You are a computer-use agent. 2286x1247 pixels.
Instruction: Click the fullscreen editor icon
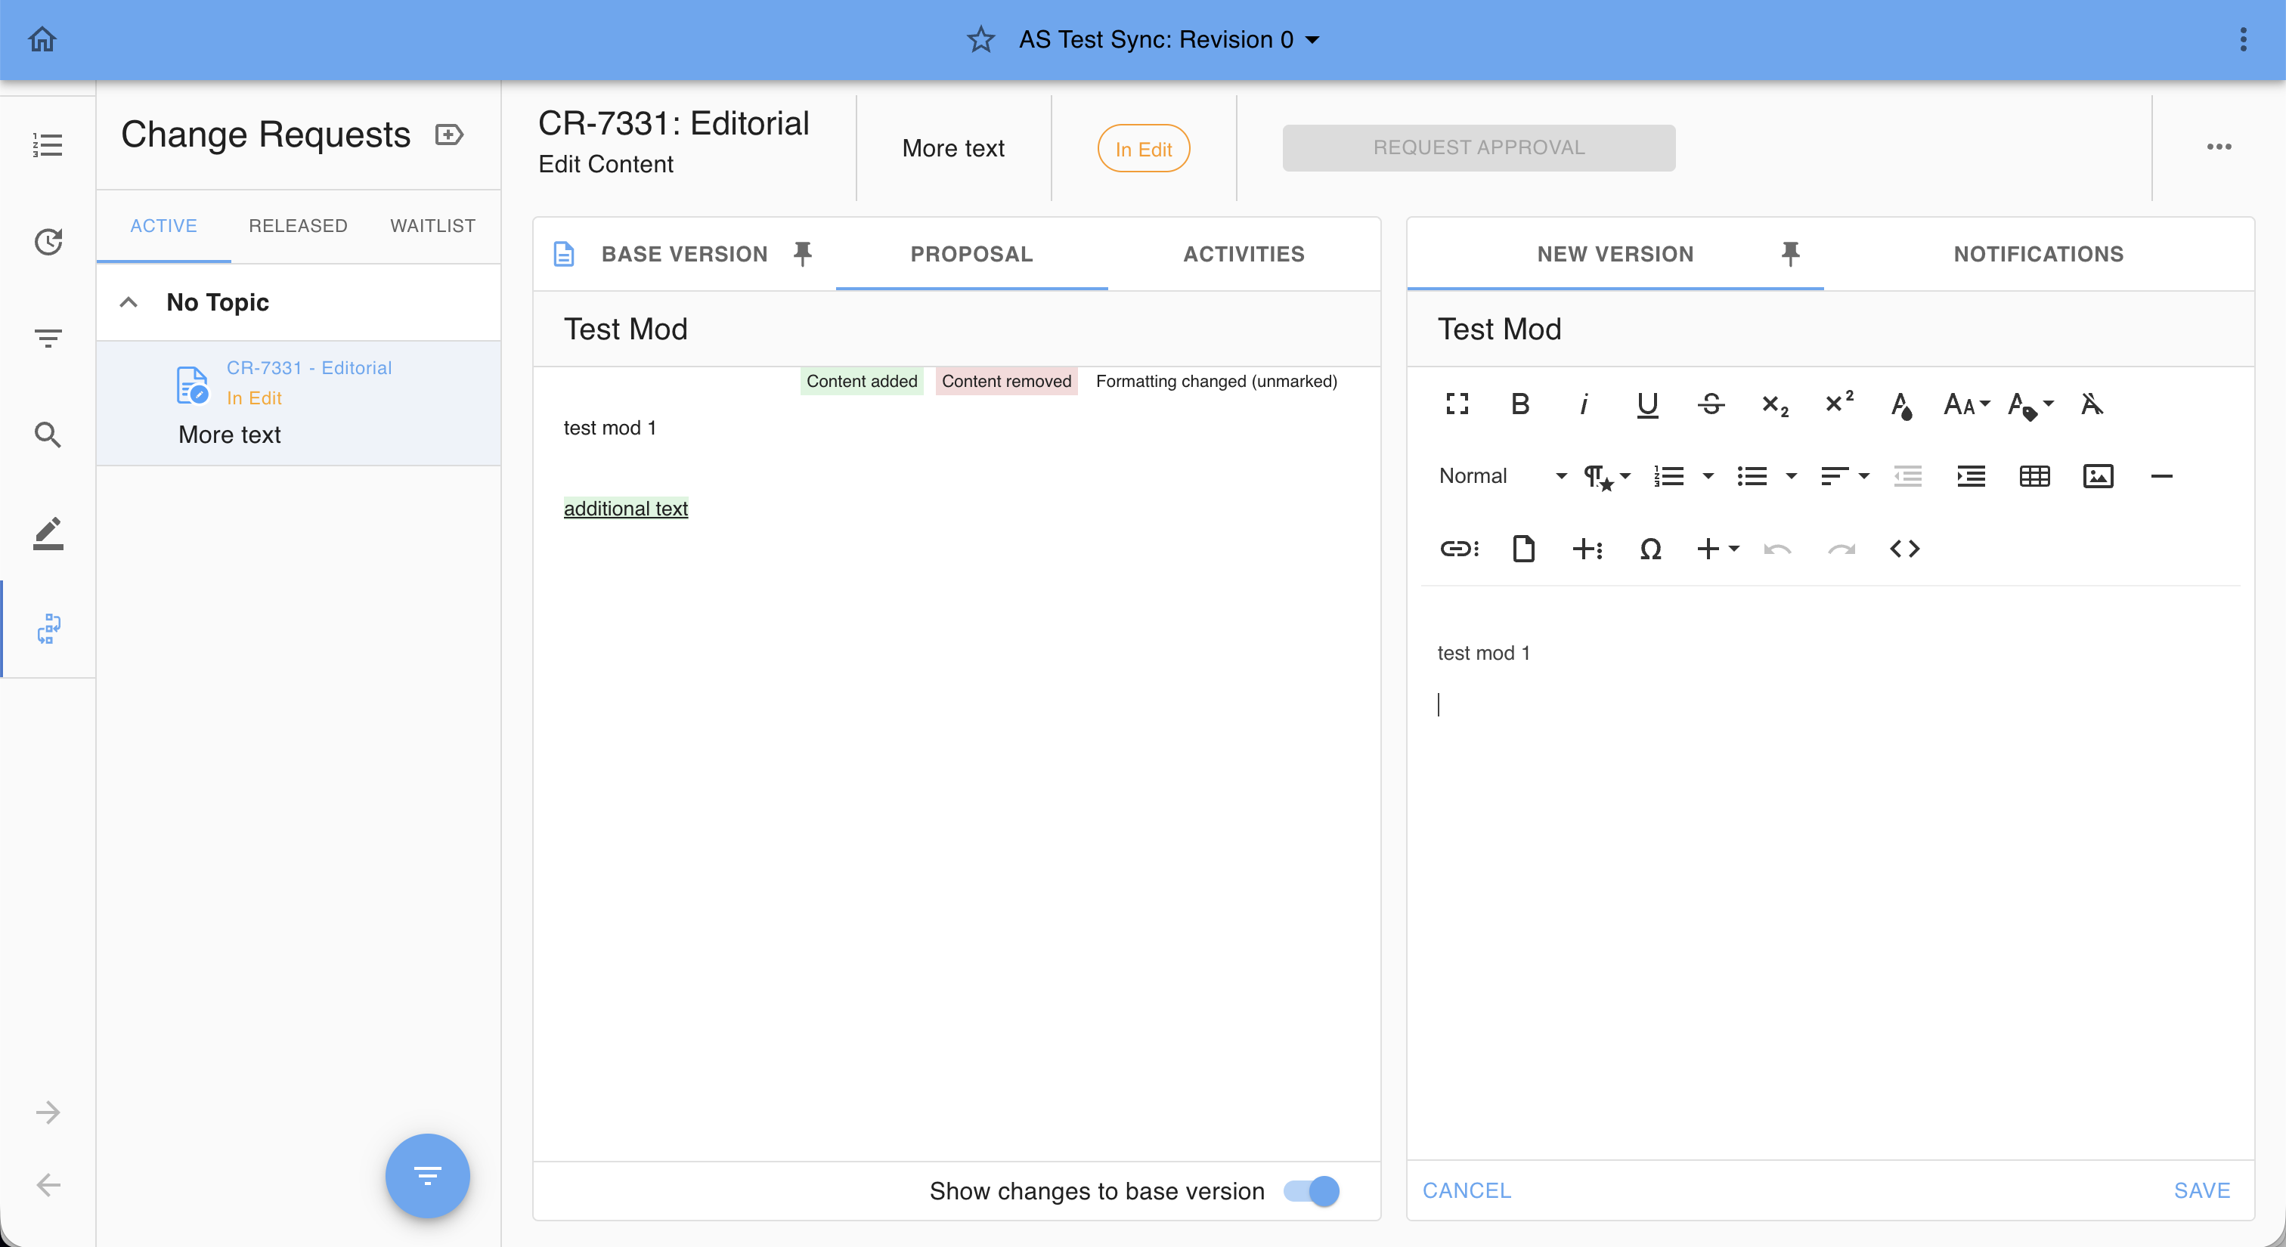[x=1456, y=404]
